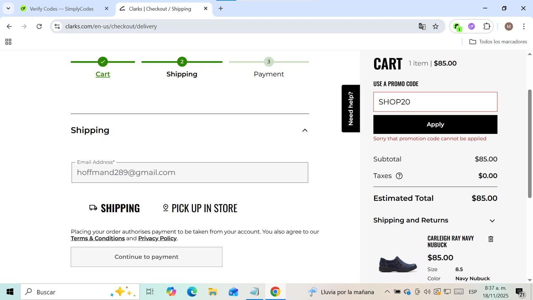
Task: Click Continue to payment button
Action: (146, 257)
